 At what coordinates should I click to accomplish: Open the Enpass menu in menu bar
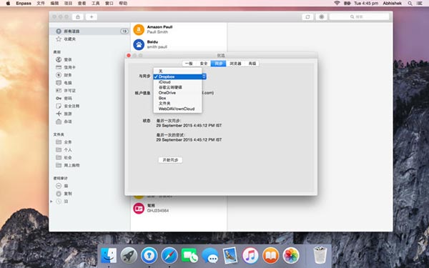point(24,4)
